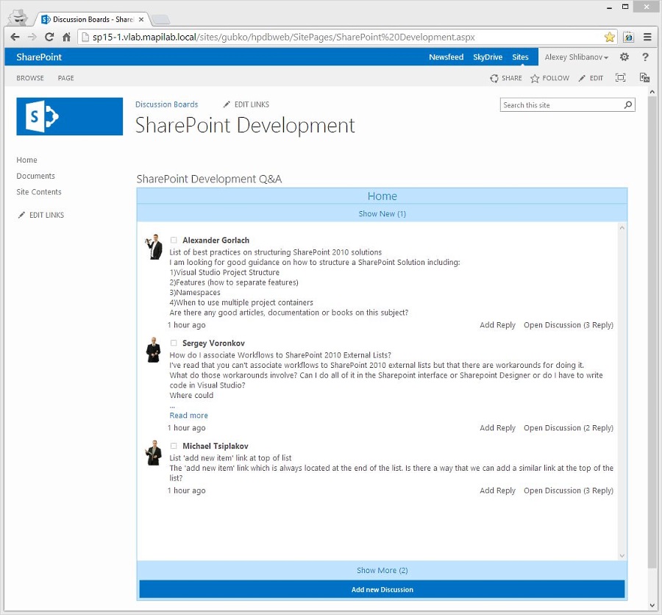
Task: Click the ribbon icon right of focus content
Action: [x=644, y=78]
